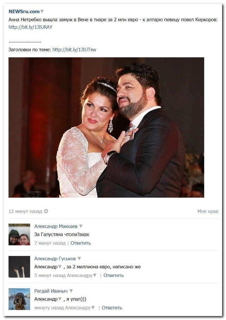This screenshot has width=226, height=320.
Task: Click the NEWSru.com page name
Action: click(24, 11)
